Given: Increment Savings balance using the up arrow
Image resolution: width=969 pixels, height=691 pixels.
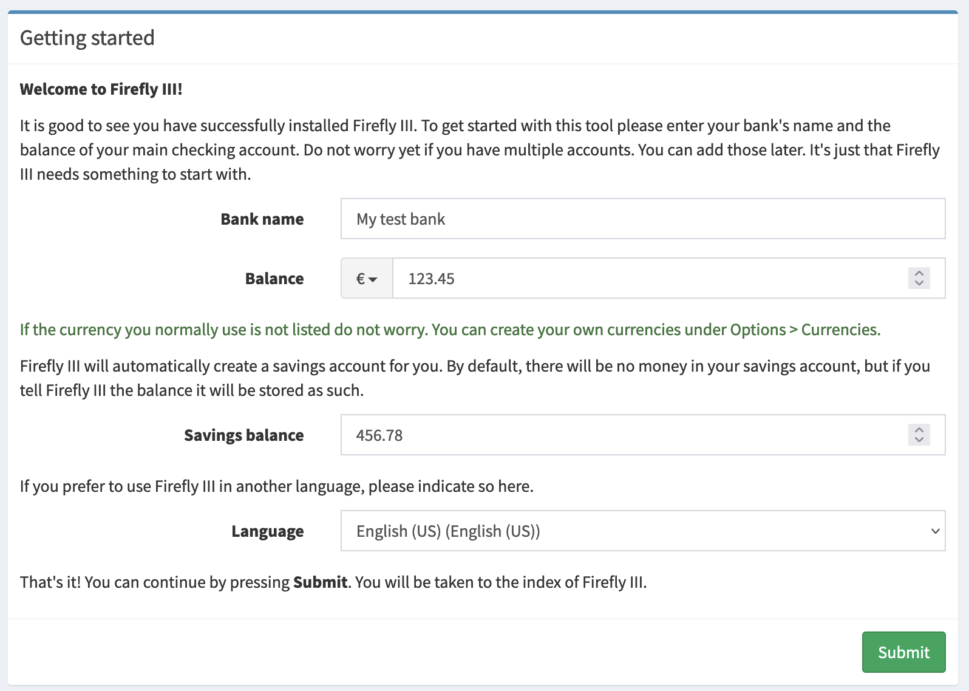Looking at the screenshot, I should [x=919, y=430].
